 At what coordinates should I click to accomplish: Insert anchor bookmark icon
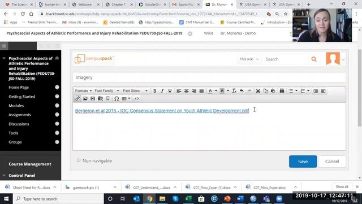(x=108, y=99)
